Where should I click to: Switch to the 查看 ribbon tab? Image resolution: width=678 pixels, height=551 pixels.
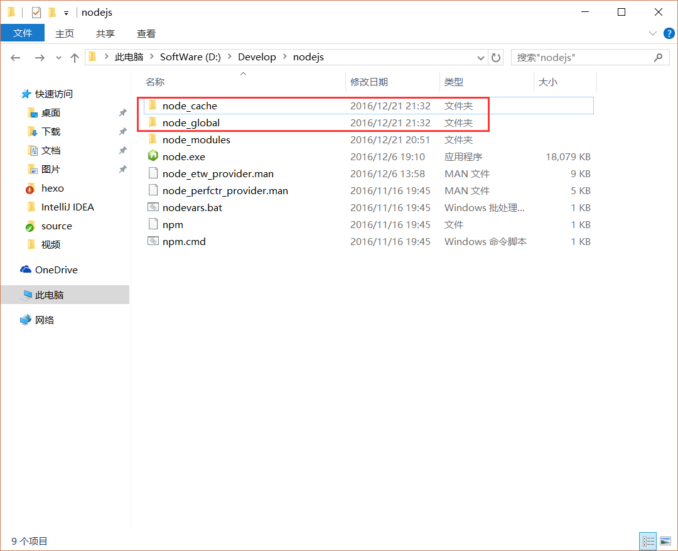[x=145, y=33]
